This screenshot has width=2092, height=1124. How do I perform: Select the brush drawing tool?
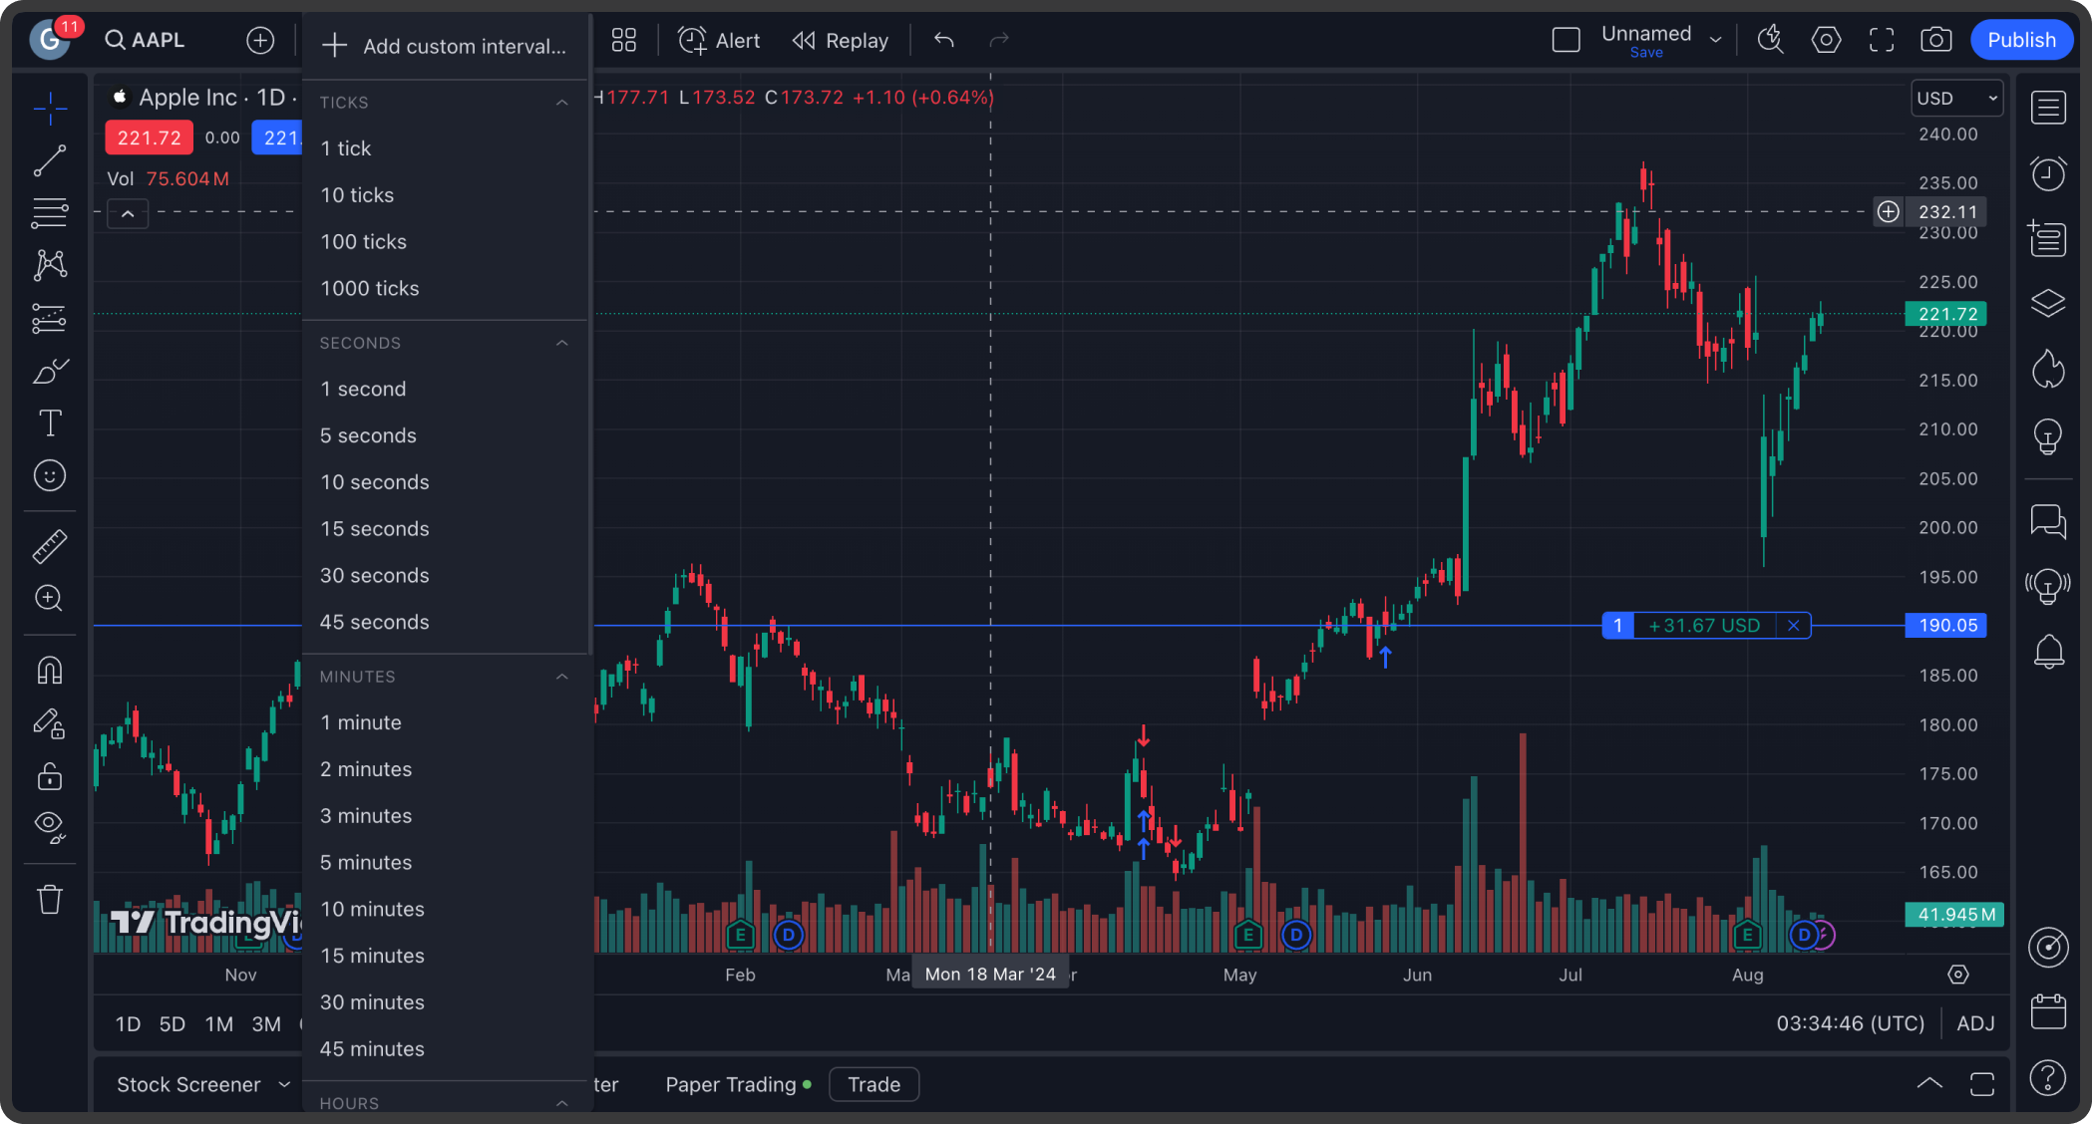(50, 371)
